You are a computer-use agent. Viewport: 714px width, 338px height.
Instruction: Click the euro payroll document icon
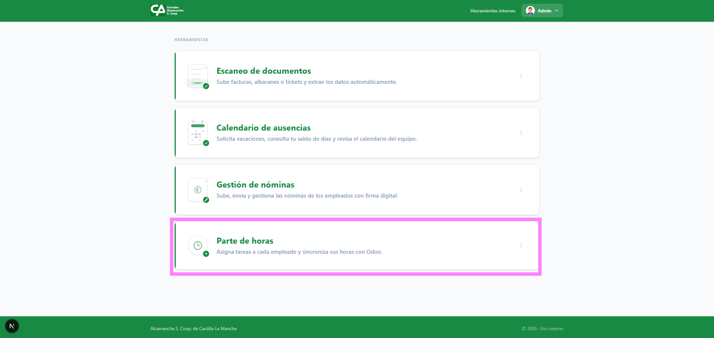coord(198,190)
